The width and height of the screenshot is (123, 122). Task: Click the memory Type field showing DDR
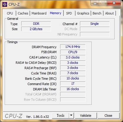tap(36, 24)
